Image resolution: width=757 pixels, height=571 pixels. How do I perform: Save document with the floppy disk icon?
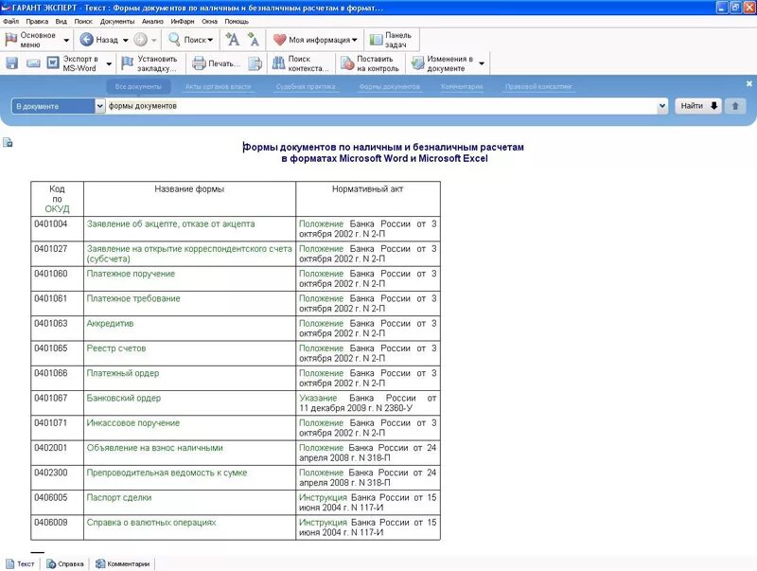tap(12, 63)
